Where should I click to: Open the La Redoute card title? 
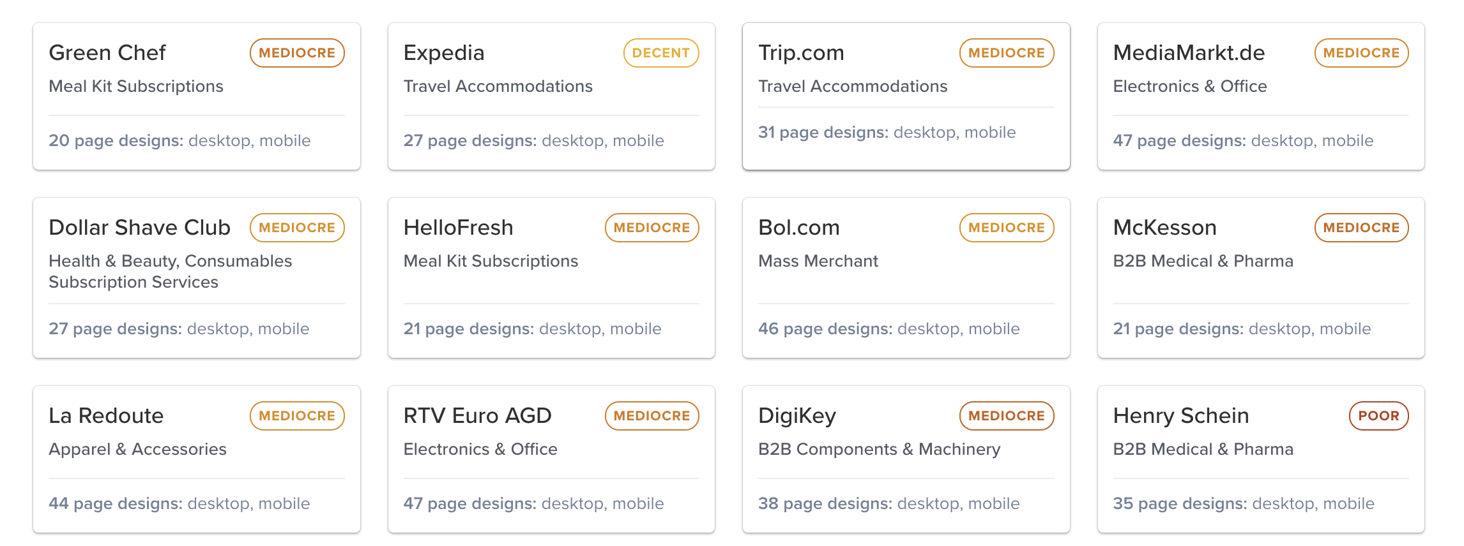tap(106, 416)
